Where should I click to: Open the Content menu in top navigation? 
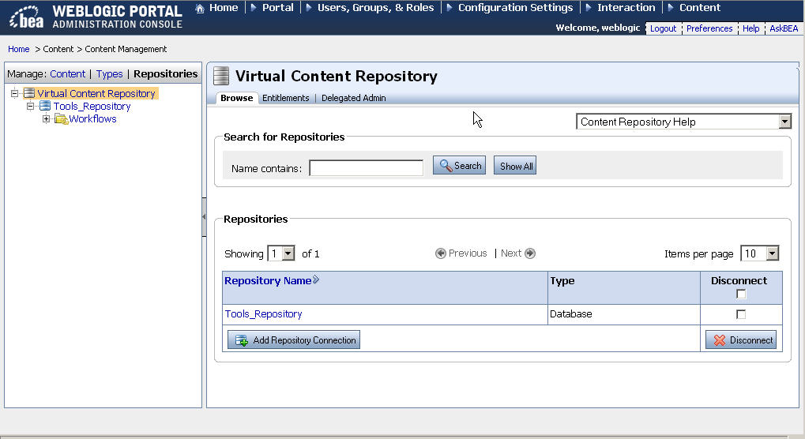(x=700, y=8)
